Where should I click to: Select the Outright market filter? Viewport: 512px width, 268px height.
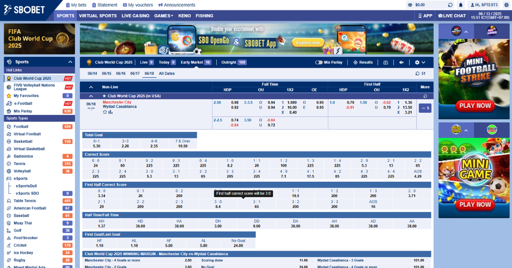click(x=234, y=62)
